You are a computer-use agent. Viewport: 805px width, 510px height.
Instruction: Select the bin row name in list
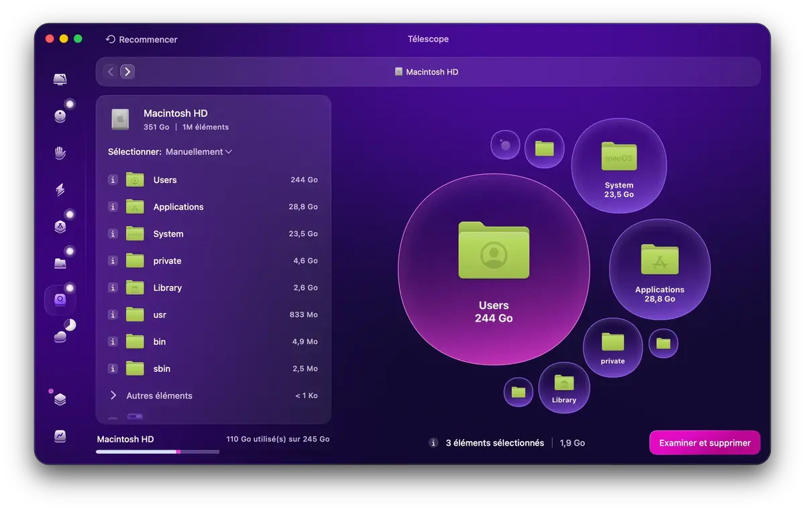160,342
